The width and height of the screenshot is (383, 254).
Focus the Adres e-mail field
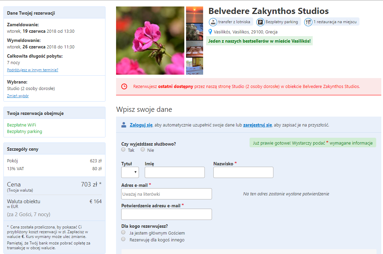166,194
